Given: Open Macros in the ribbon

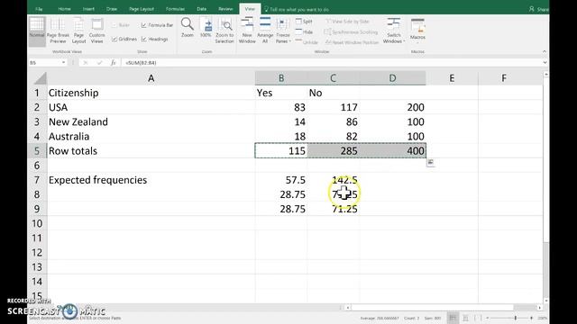Looking at the screenshot, I should (x=417, y=30).
